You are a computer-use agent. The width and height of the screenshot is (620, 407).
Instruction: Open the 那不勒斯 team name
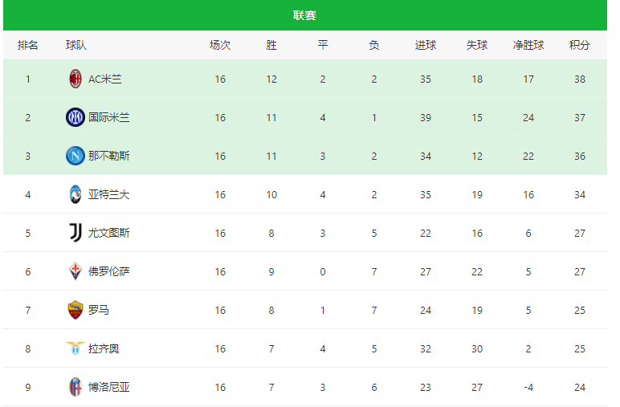click(108, 156)
